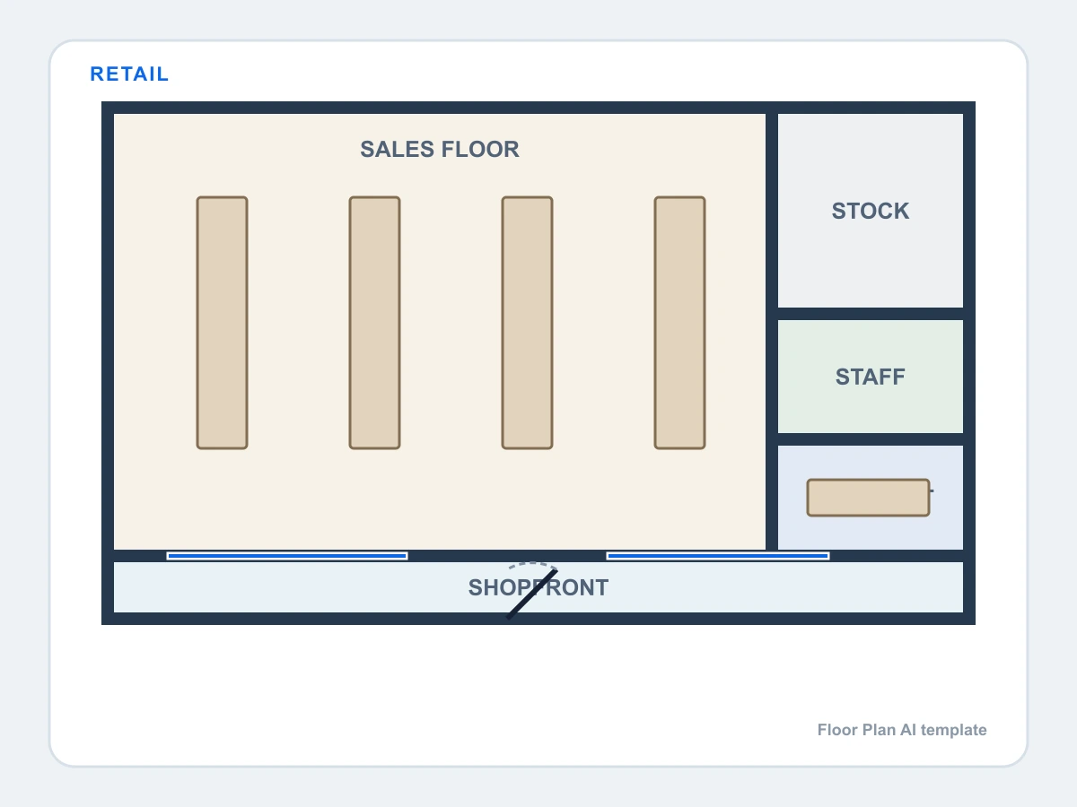This screenshot has width=1077, height=807.
Task: Select the entrance door swing at shopfront
Action: click(x=532, y=591)
